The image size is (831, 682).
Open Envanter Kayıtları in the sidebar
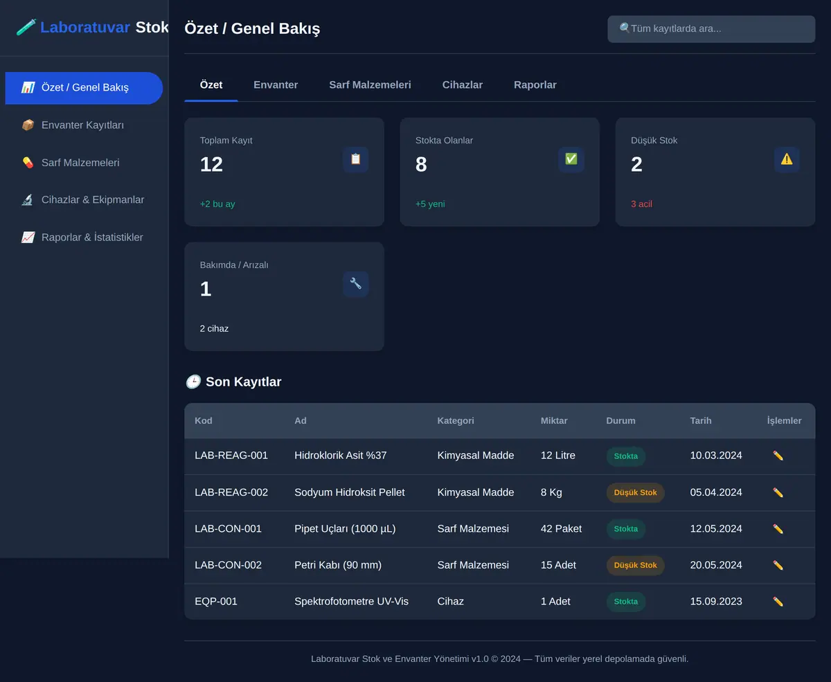(84, 125)
